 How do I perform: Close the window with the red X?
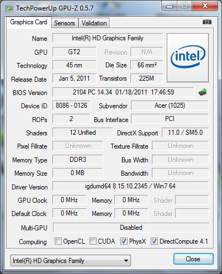pos(205,6)
